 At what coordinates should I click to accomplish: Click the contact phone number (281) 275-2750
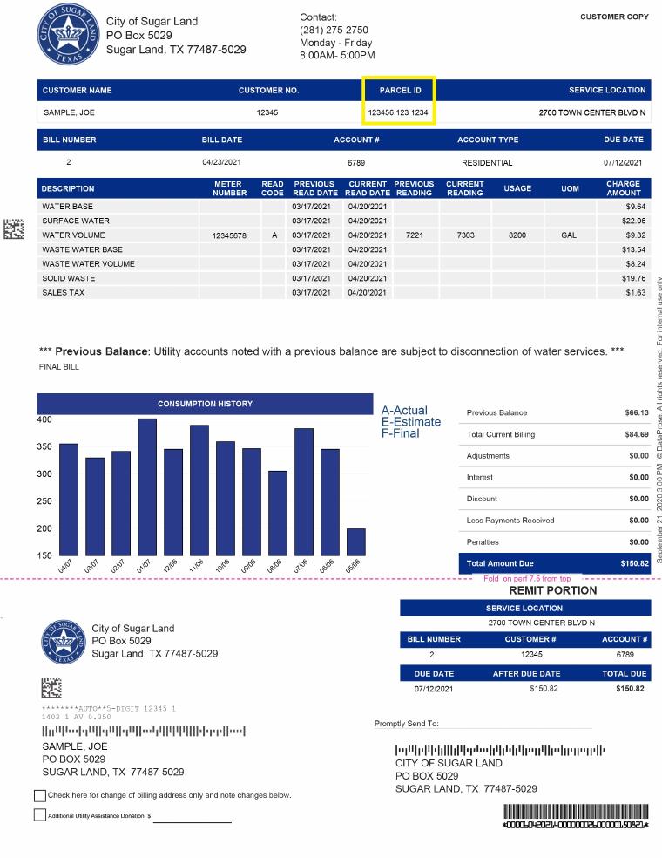coord(334,30)
